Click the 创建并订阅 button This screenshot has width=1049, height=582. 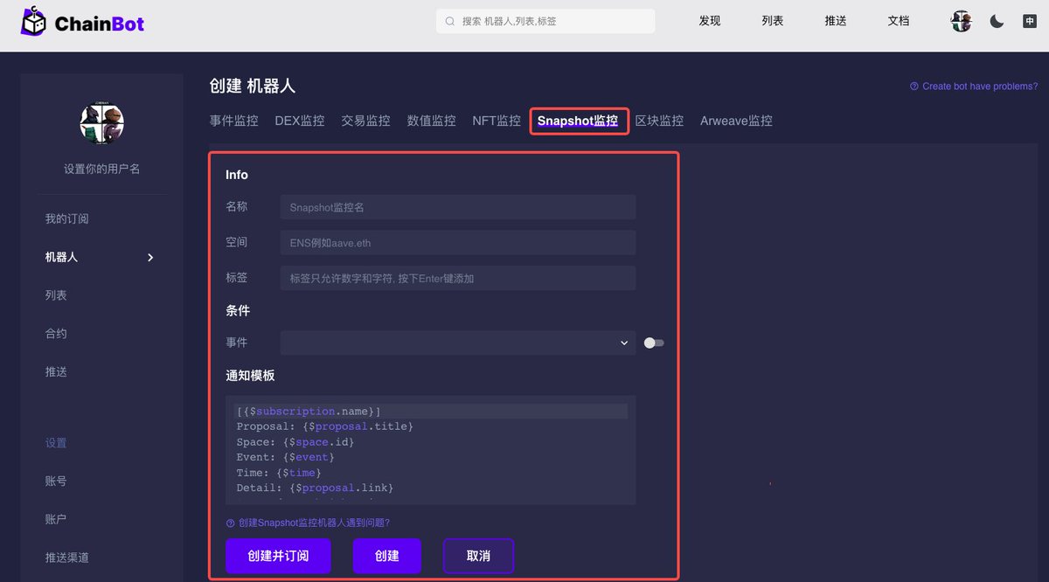tap(278, 556)
